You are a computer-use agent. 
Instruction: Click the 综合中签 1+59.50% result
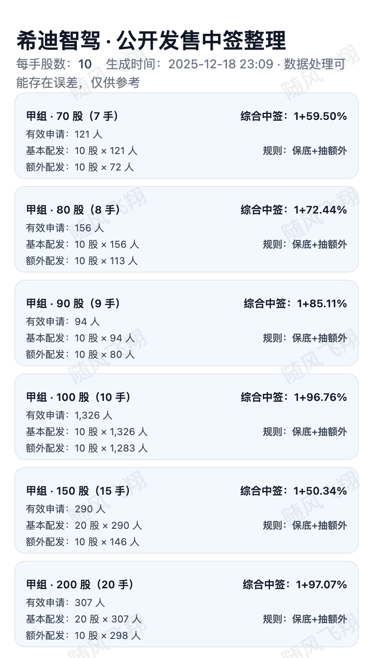(294, 116)
